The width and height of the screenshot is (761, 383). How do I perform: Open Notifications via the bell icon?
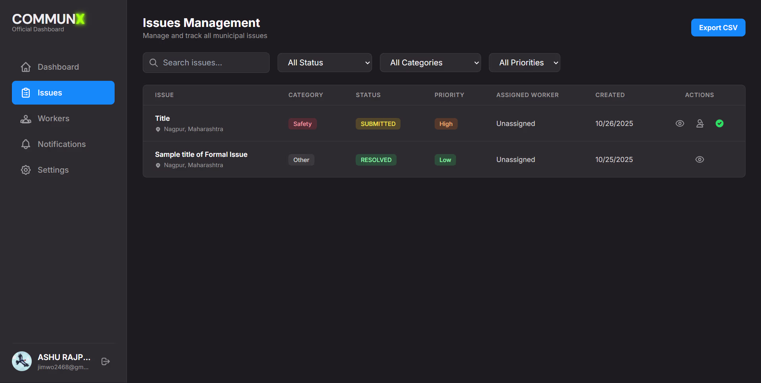[25, 144]
